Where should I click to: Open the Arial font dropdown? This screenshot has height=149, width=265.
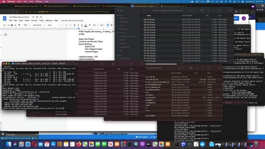pyautogui.click(x=53, y=25)
